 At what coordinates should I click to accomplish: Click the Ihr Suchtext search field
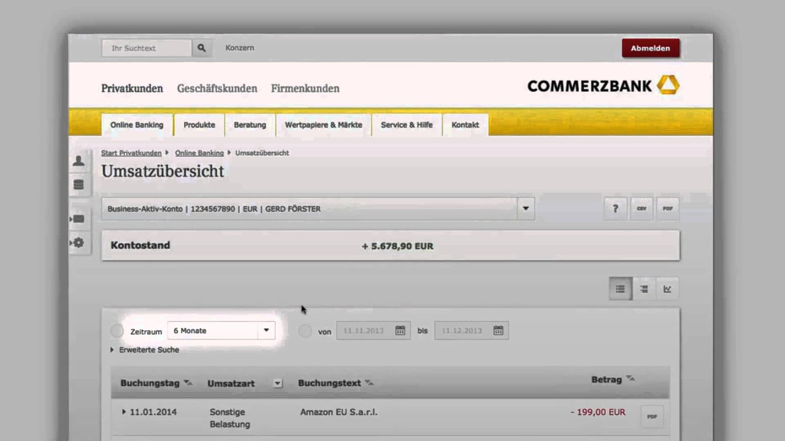pyautogui.click(x=147, y=48)
